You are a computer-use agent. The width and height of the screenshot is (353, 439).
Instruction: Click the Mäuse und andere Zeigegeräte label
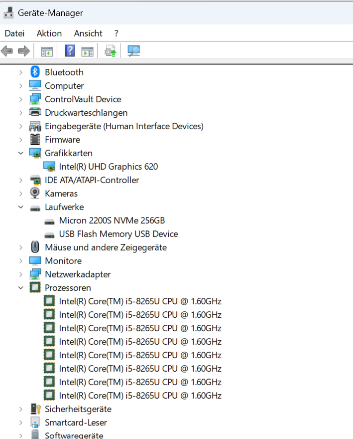(x=106, y=247)
